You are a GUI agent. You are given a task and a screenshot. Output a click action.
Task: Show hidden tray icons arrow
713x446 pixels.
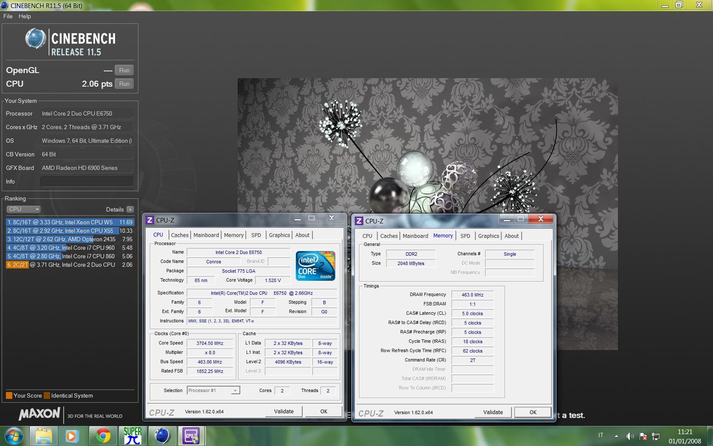616,436
